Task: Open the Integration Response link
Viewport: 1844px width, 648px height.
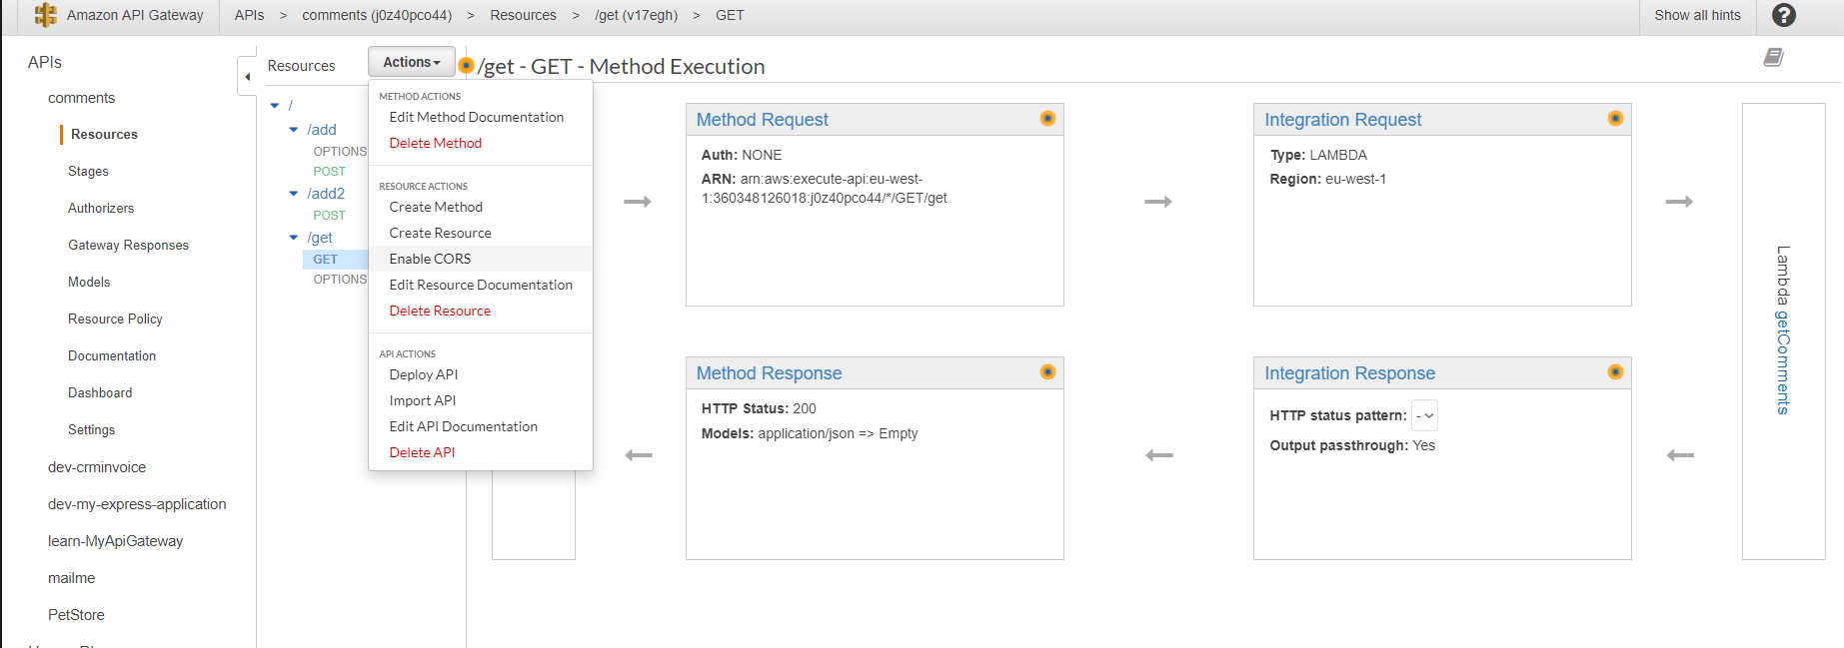Action: point(1349,373)
